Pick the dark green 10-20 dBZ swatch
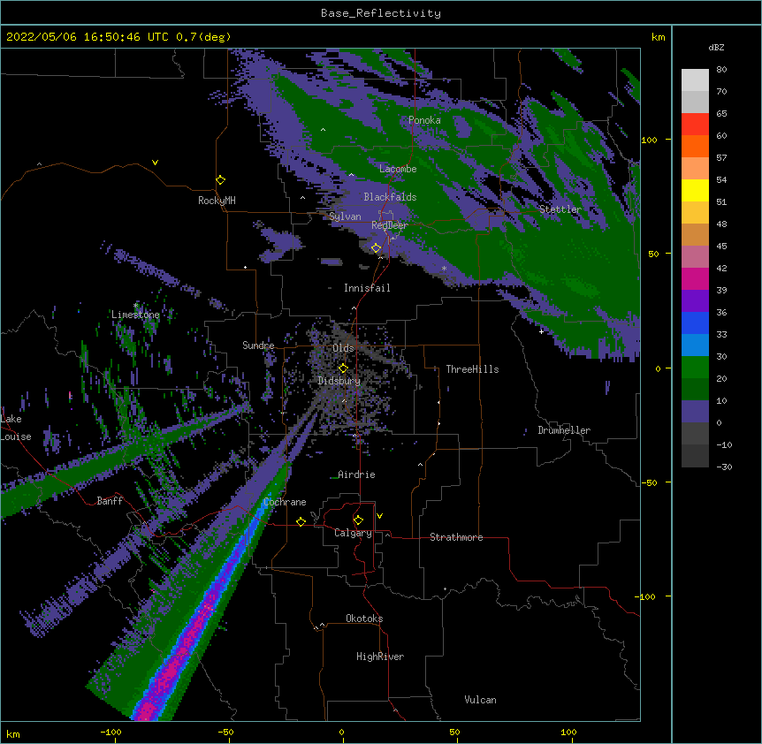This screenshot has height=744, width=762. pyautogui.click(x=695, y=390)
